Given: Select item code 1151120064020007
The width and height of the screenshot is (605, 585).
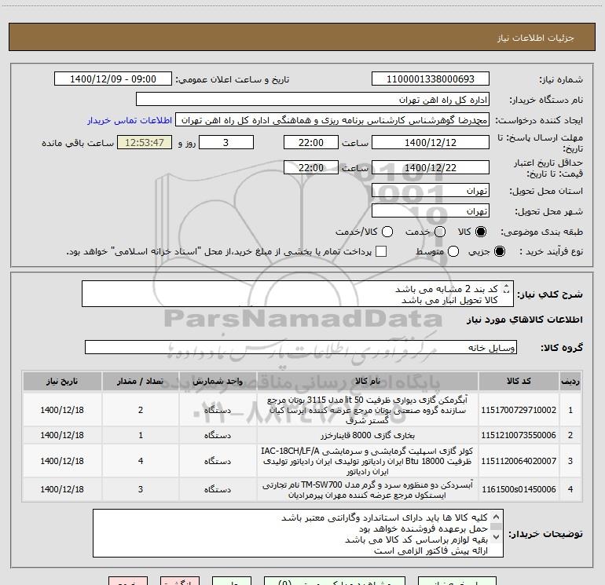Looking at the screenshot, I should pyautogui.click(x=519, y=461).
